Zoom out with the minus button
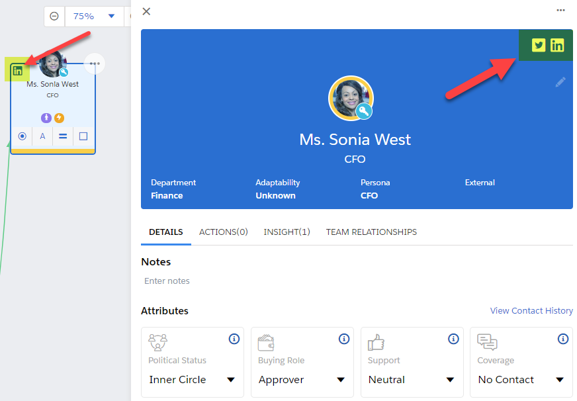The height and width of the screenshot is (401, 577). tap(54, 16)
